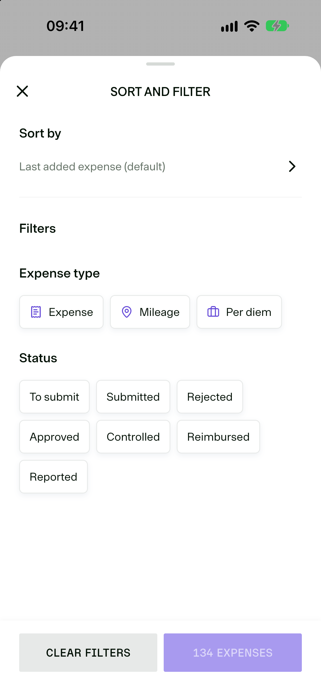This screenshot has width=321, height=699.
Task: Select the Rejected status filter
Action: [210, 397]
